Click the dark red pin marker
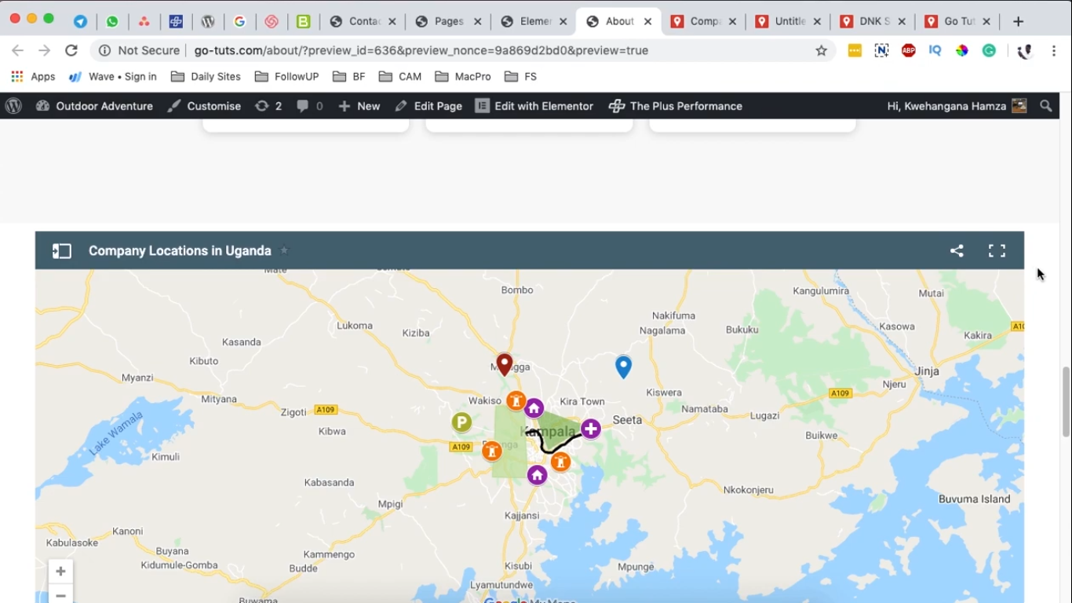The height and width of the screenshot is (603, 1072). coord(505,364)
